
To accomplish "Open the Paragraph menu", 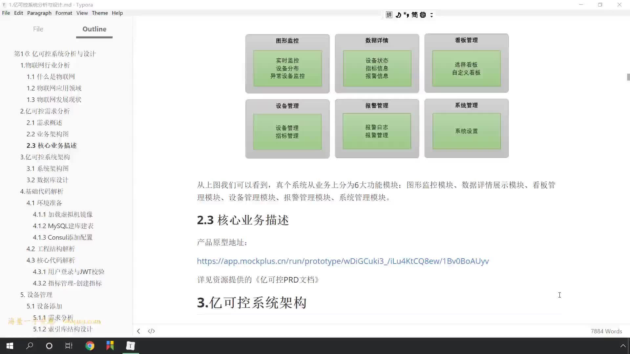I will 39,13.
